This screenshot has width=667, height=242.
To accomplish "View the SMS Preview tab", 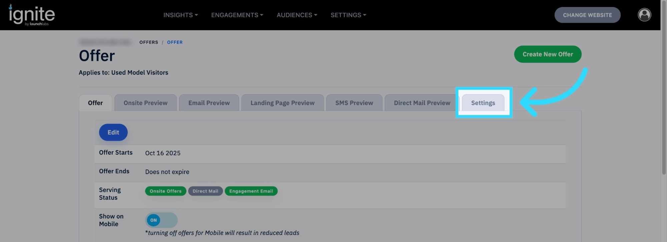I will 354,103.
